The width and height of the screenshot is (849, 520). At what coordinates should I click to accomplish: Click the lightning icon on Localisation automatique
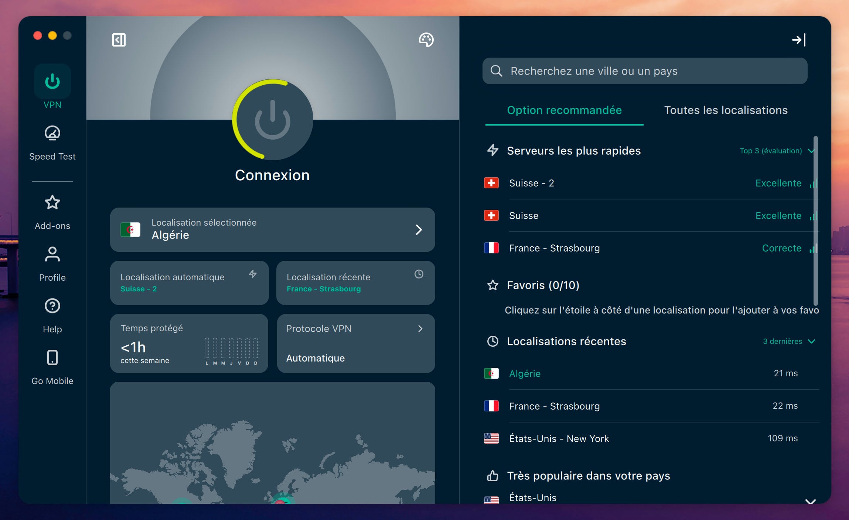pos(253,275)
